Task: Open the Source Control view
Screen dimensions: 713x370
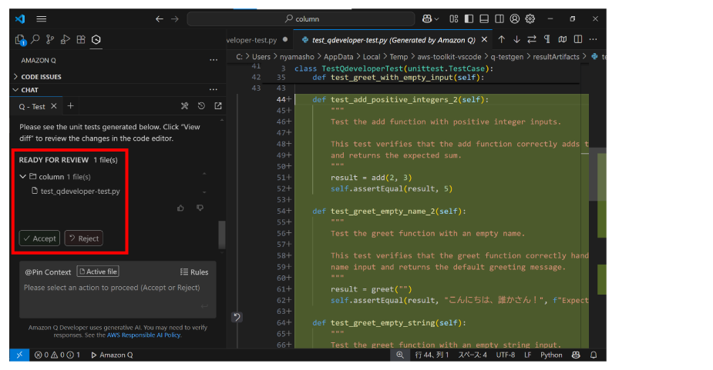Action: coord(50,39)
